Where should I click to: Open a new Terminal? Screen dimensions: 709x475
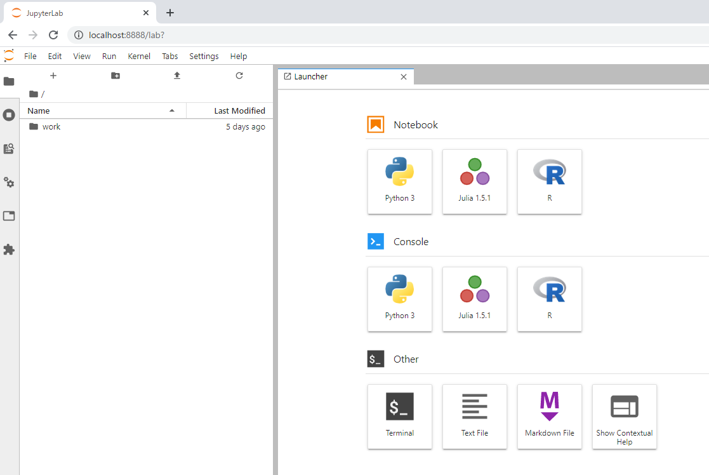pos(400,417)
